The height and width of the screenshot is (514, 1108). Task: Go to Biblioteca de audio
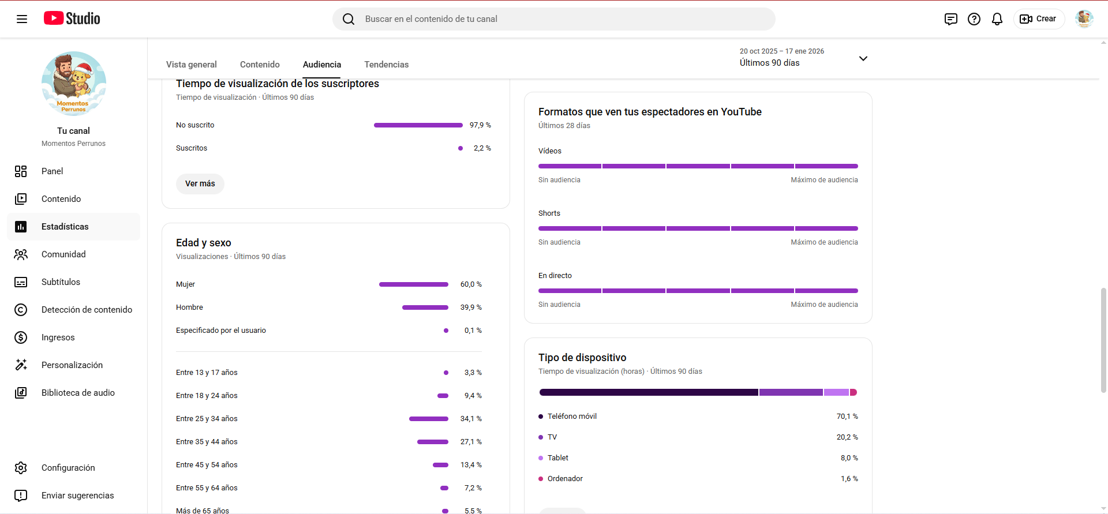point(78,393)
